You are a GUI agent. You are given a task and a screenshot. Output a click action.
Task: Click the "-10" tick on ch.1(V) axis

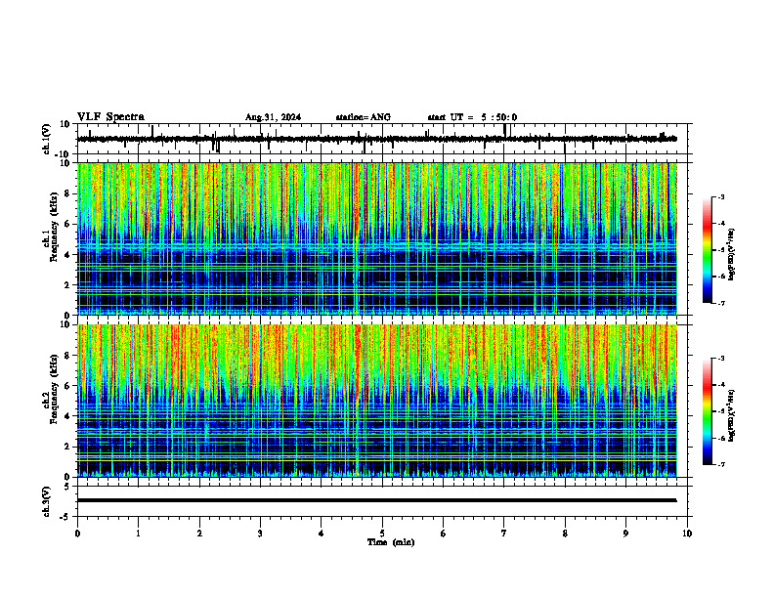coord(64,154)
